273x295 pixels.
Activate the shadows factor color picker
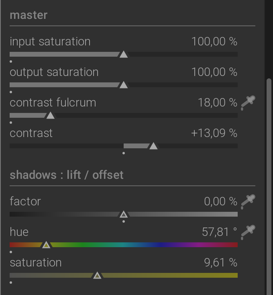pyautogui.click(x=248, y=202)
